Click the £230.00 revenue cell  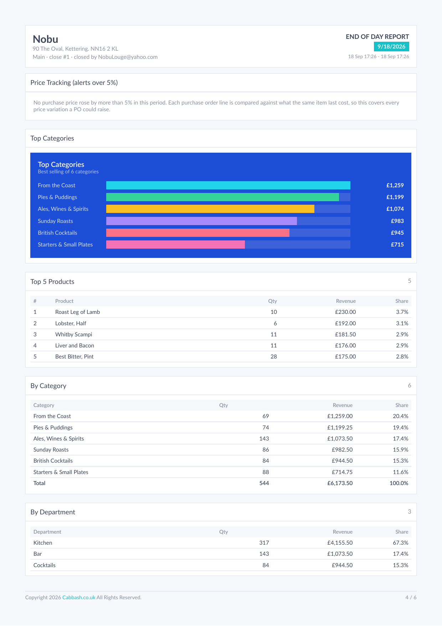point(345,312)
